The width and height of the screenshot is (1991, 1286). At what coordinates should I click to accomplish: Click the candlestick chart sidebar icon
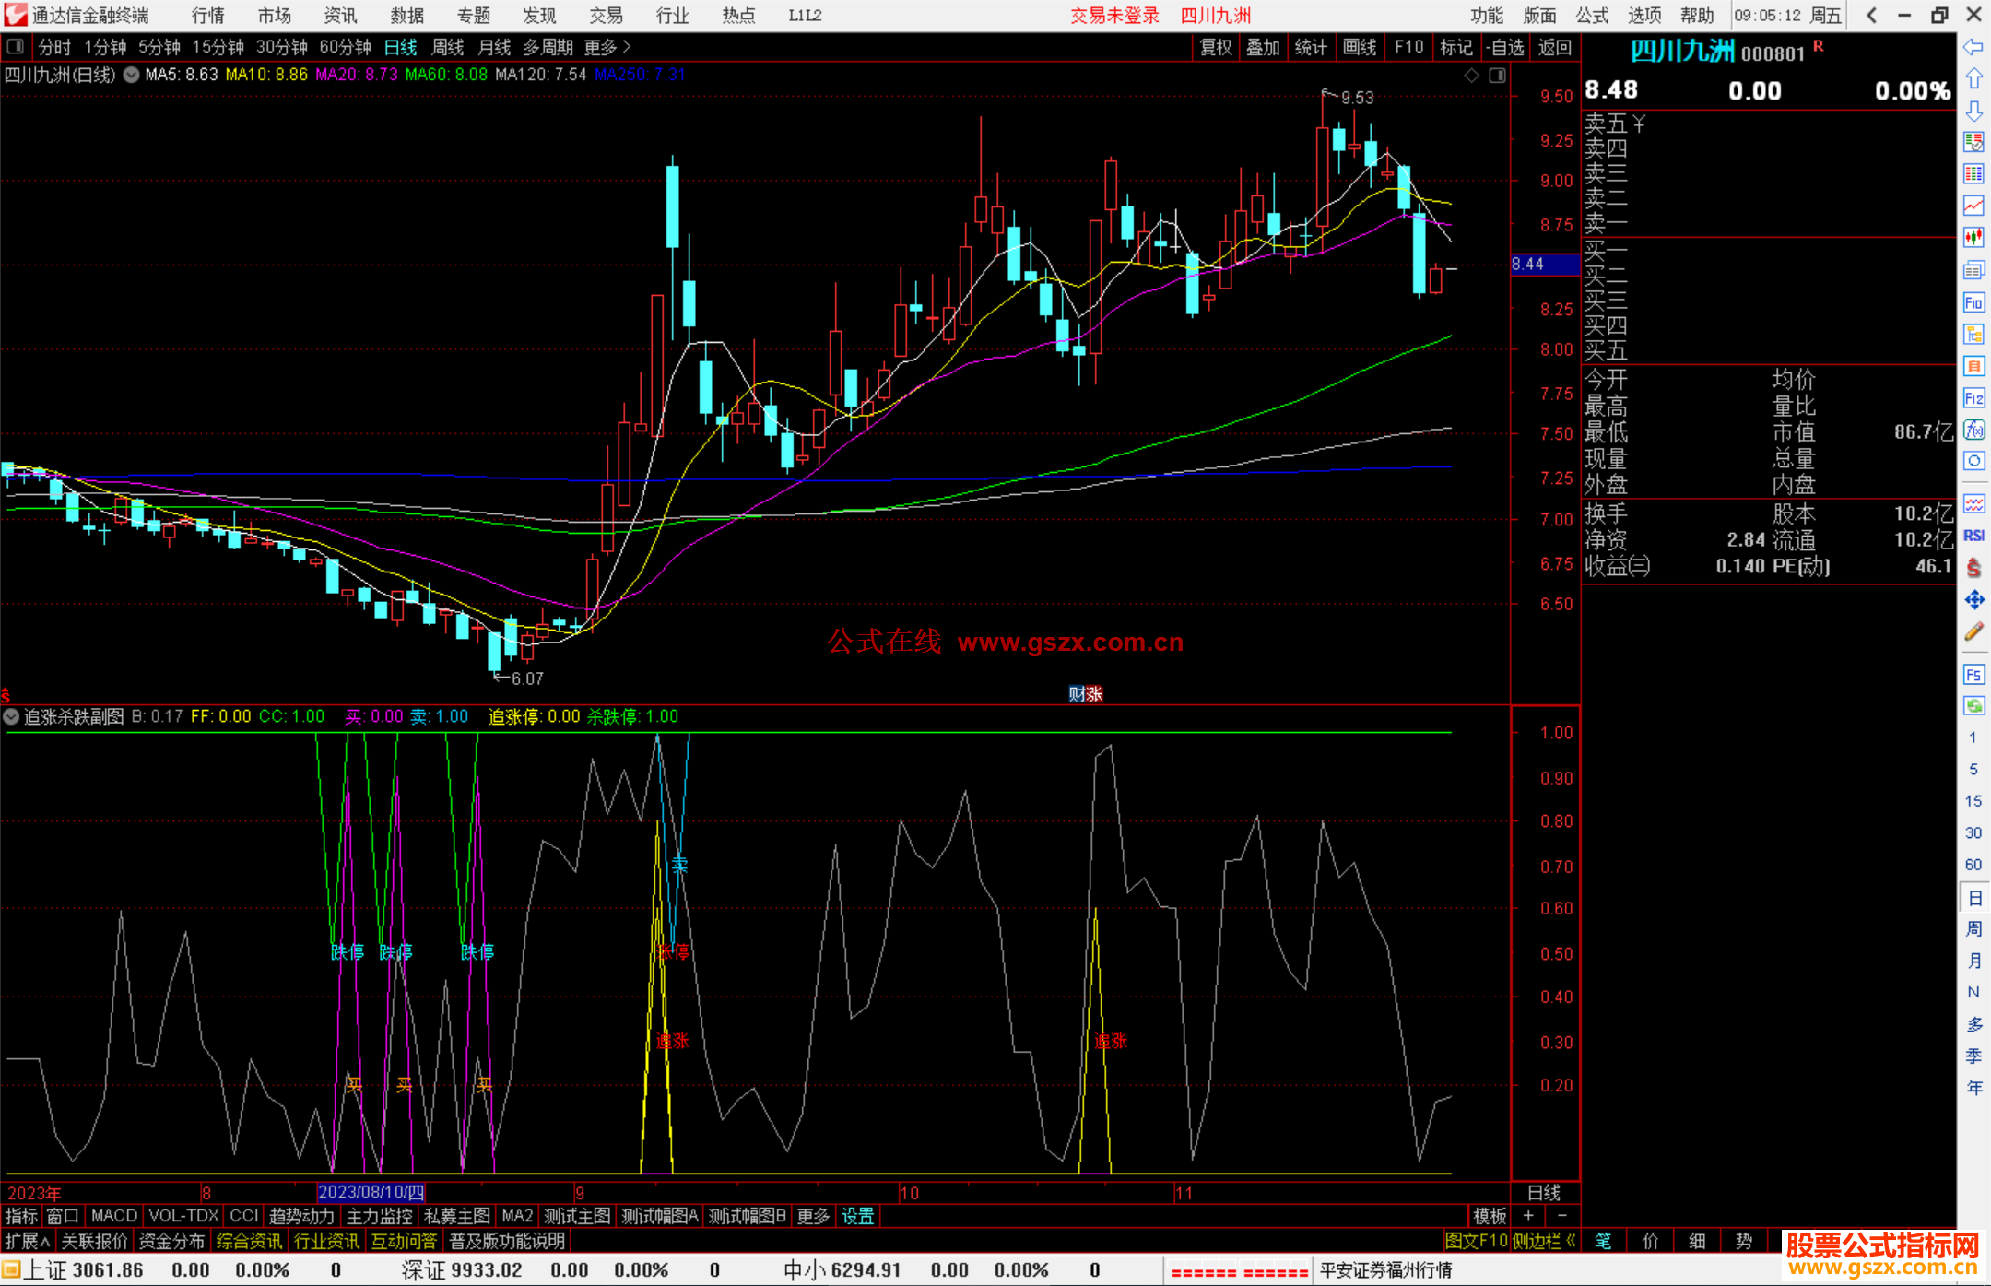[1973, 238]
